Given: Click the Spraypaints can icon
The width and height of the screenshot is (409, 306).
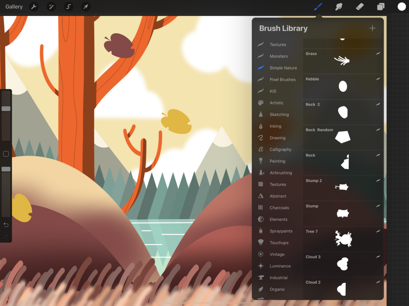Looking at the screenshot, I should pyautogui.click(x=260, y=230).
